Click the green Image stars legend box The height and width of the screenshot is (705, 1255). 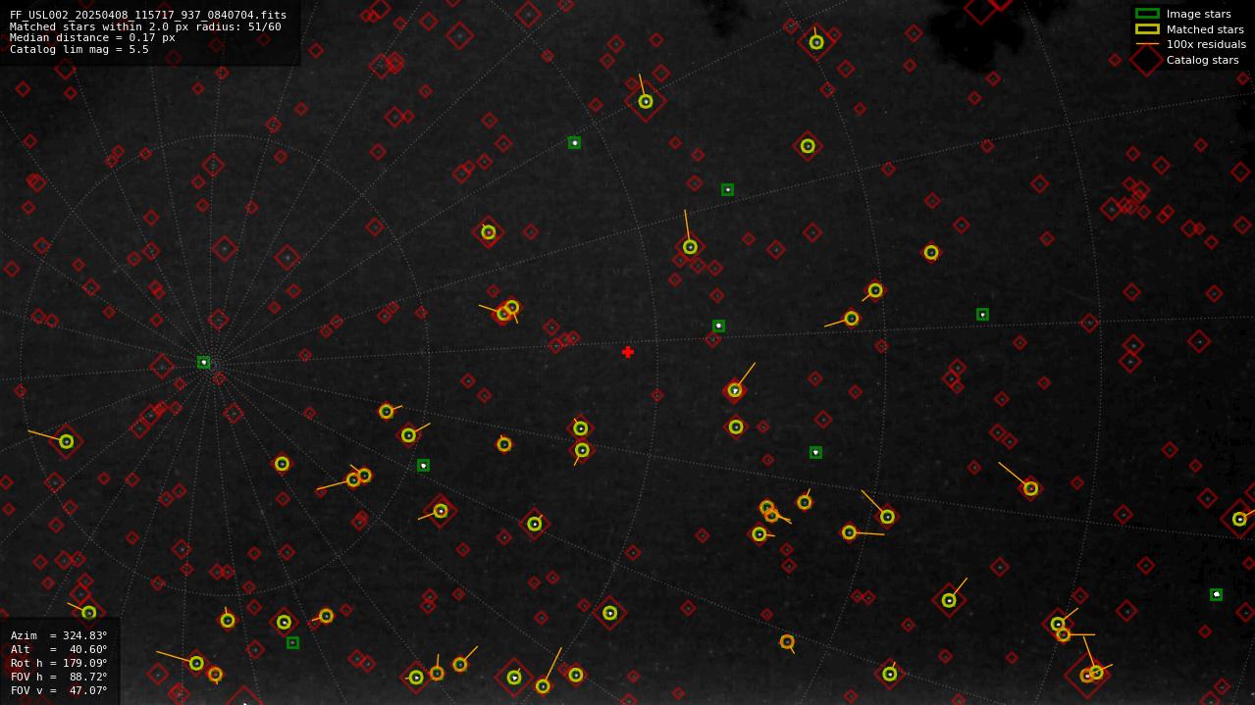tap(1147, 14)
